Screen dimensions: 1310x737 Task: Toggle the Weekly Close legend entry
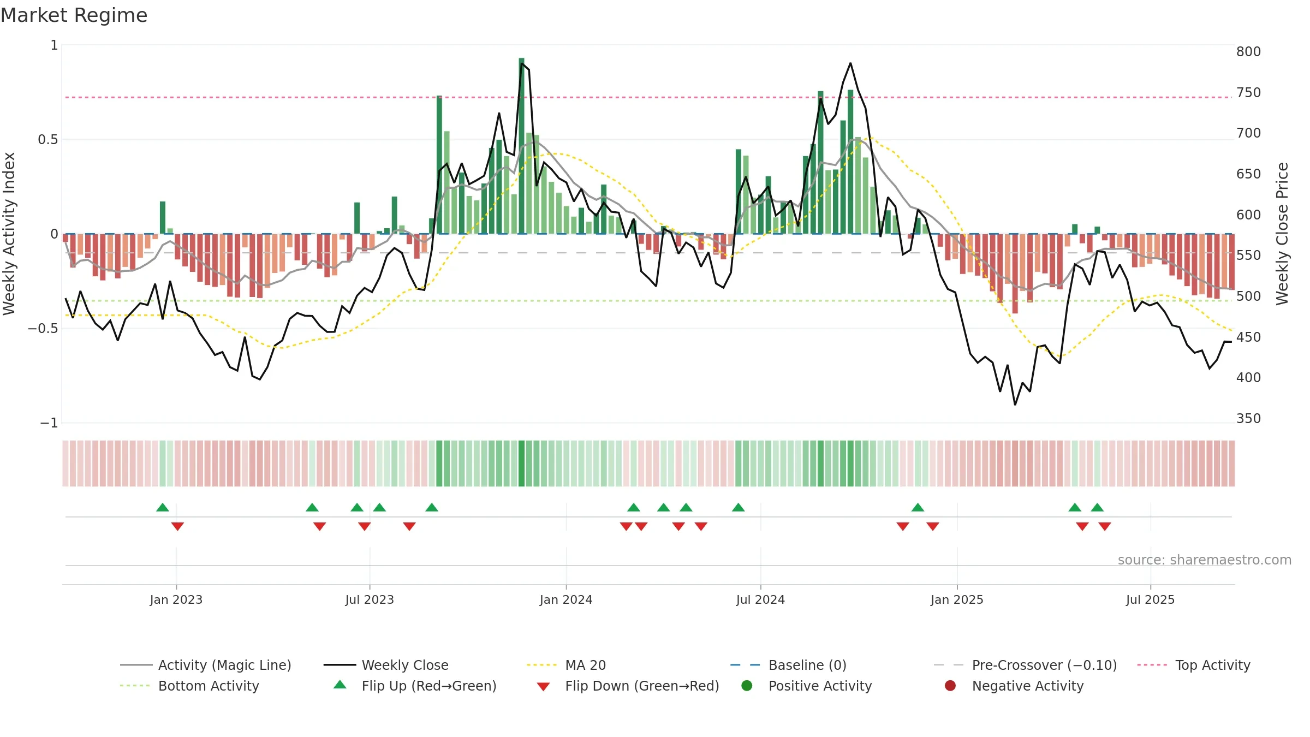386,665
